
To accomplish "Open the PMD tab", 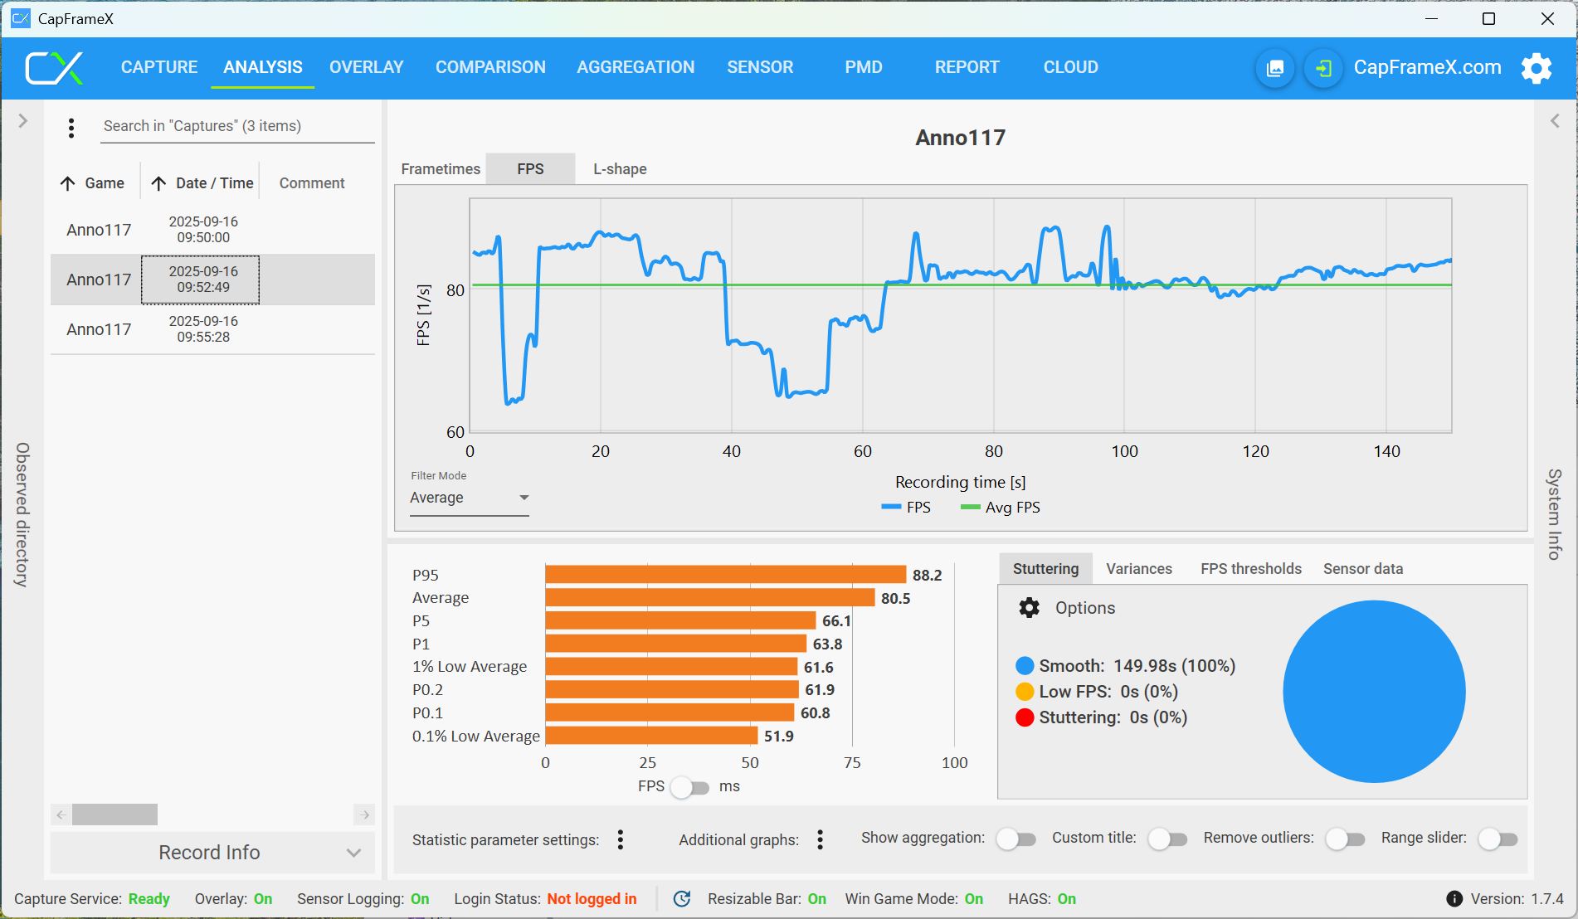I will [x=864, y=67].
